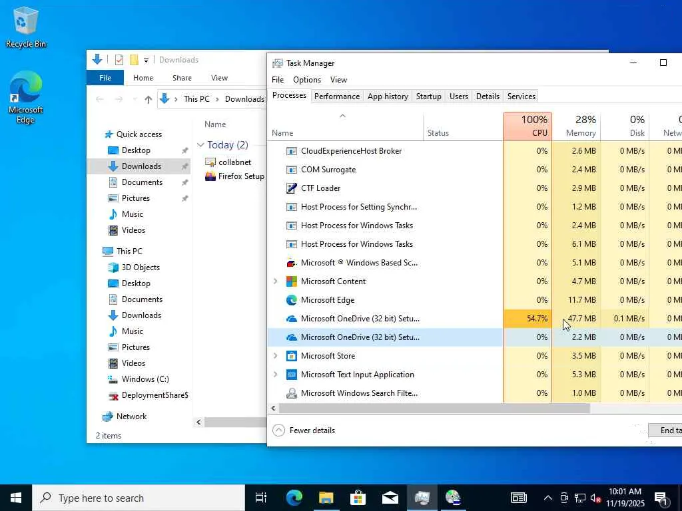Sort processes by Memory column
This screenshot has height=511, width=682.
(576, 126)
